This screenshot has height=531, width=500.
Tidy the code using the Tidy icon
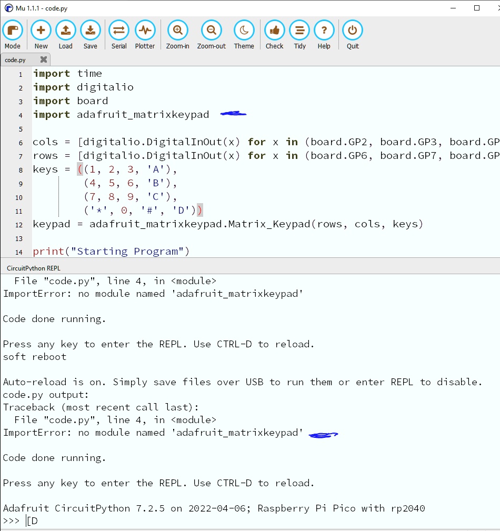[299, 30]
